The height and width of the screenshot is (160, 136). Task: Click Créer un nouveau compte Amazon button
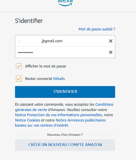(x=65, y=145)
